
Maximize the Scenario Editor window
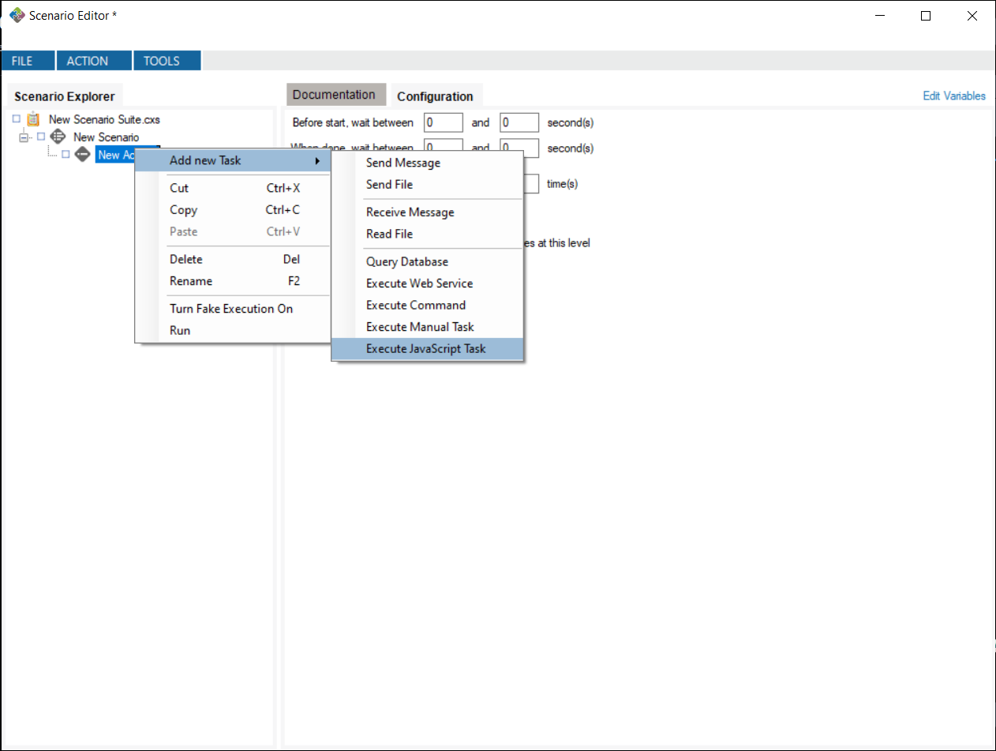pyautogui.click(x=926, y=16)
